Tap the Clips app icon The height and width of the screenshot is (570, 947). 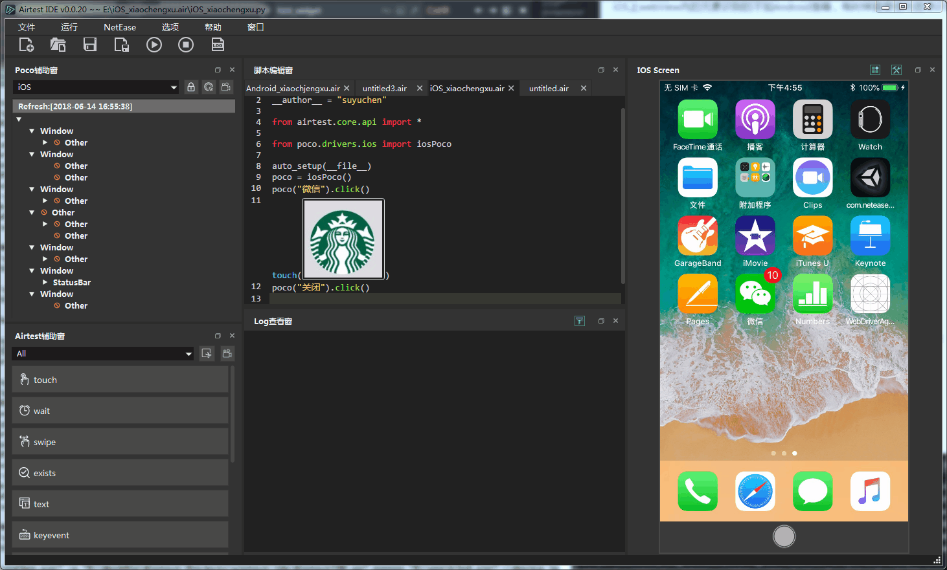coord(813,178)
